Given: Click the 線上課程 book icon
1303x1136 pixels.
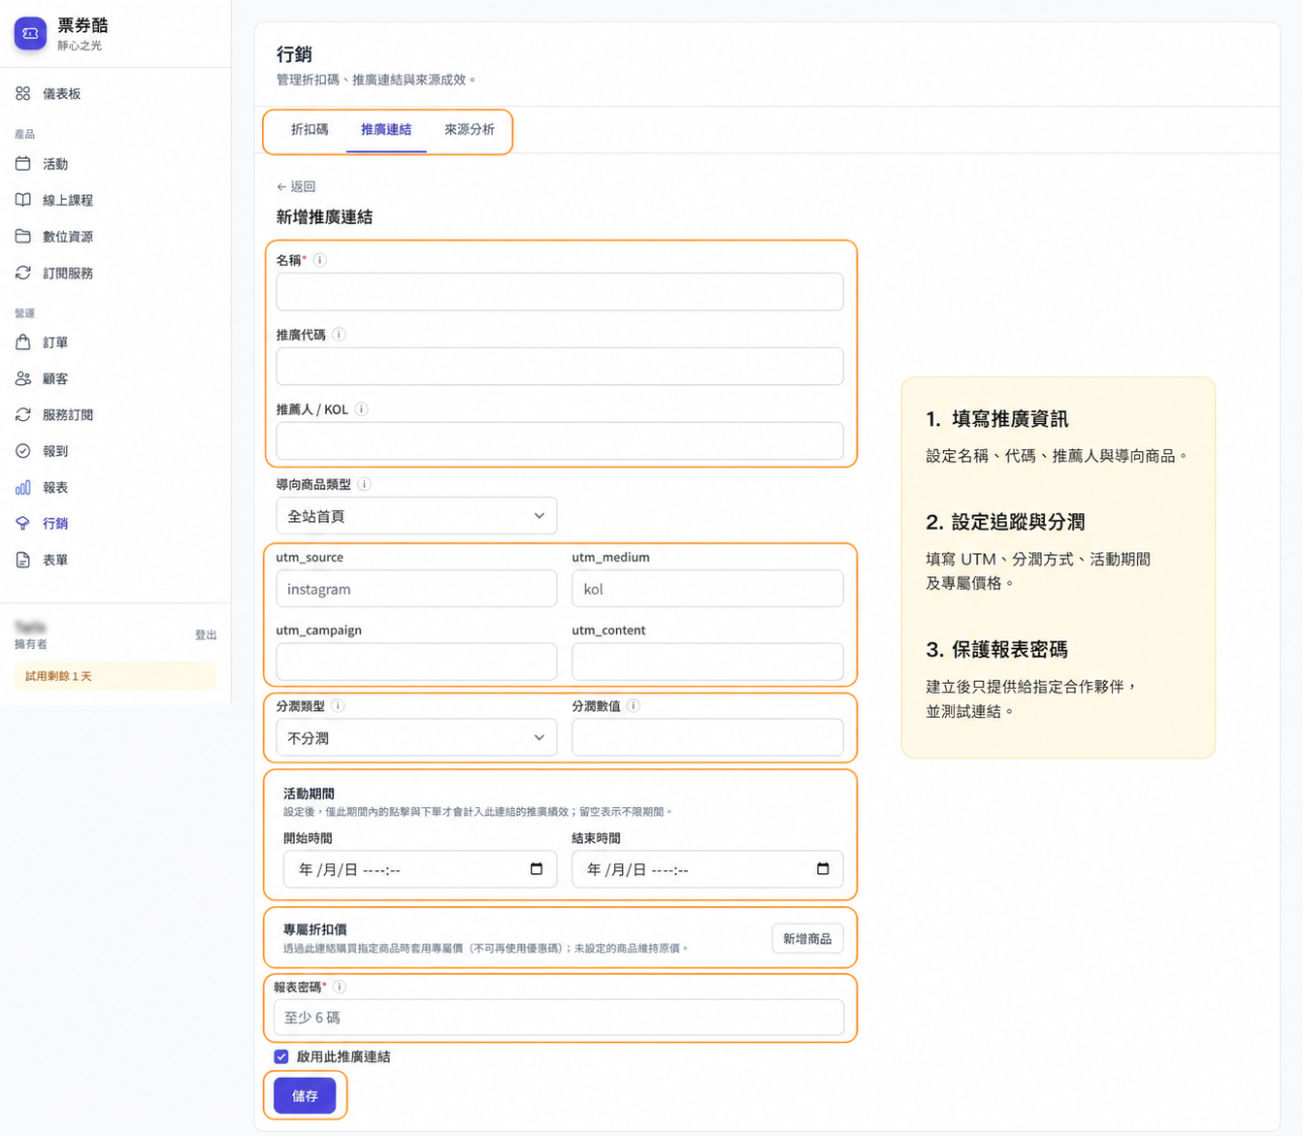Looking at the screenshot, I should pos(23,200).
